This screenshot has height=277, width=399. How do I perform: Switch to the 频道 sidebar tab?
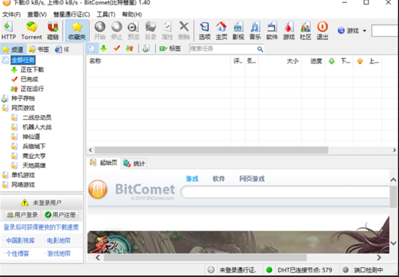pyautogui.click(x=13, y=49)
